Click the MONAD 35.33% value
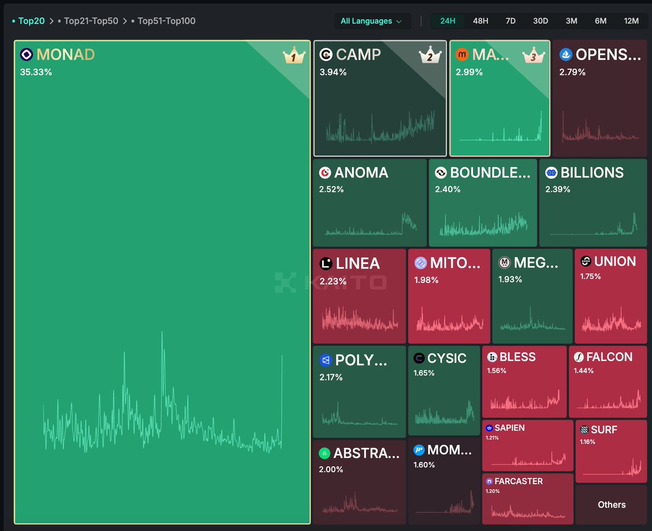Screen dimensions: 652x531 click(36, 72)
